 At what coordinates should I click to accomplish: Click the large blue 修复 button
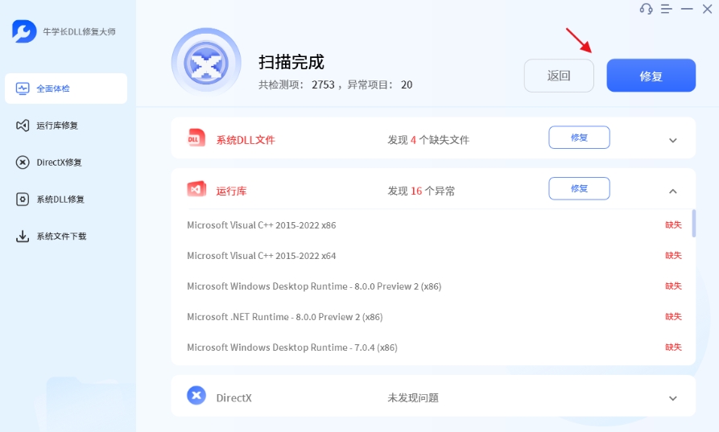point(651,76)
